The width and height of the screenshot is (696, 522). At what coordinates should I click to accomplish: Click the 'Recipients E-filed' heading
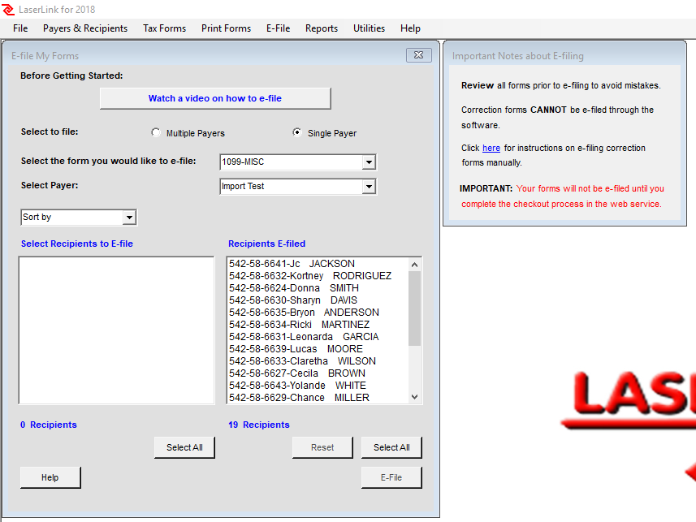[266, 244]
